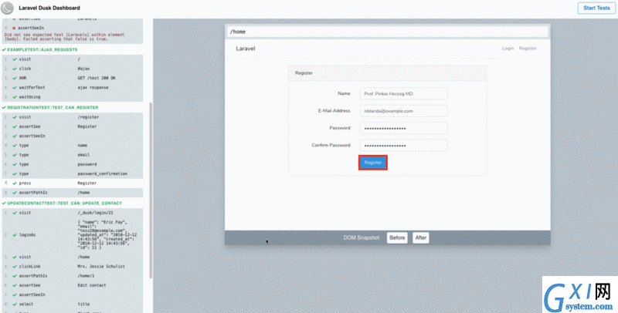Click the green check next to REGISTRATIONTEST::TEST_CAN_REGISTER heading

(x=4, y=108)
